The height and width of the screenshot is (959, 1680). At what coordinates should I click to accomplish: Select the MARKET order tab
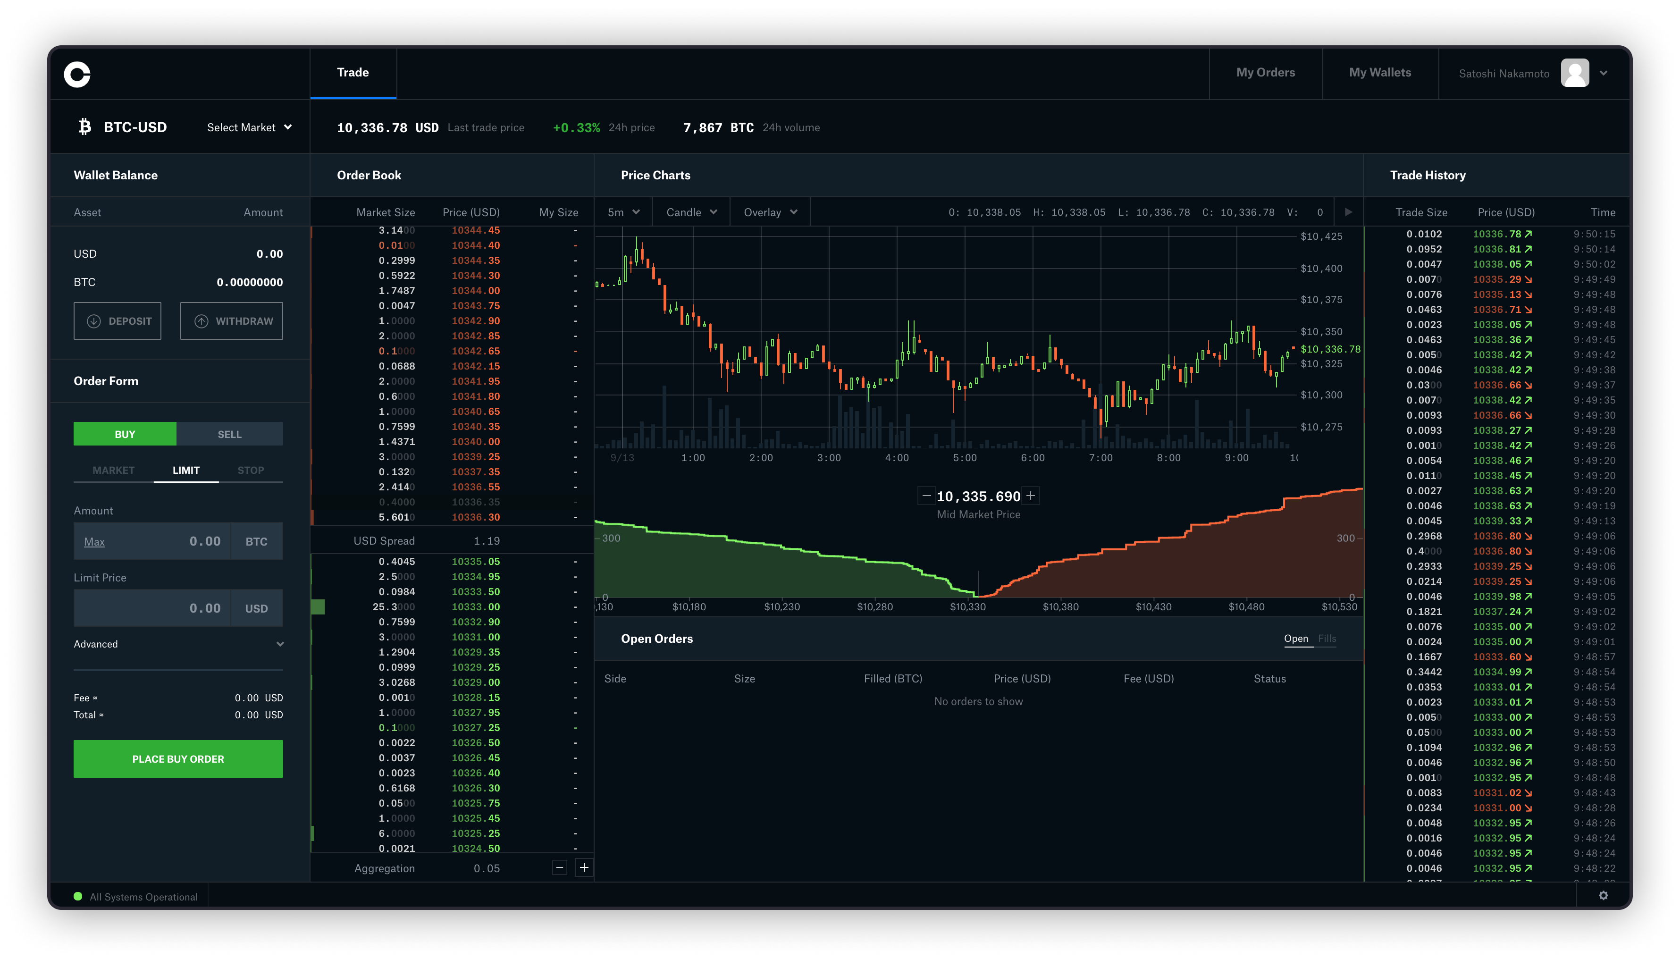tap(111, 470)
